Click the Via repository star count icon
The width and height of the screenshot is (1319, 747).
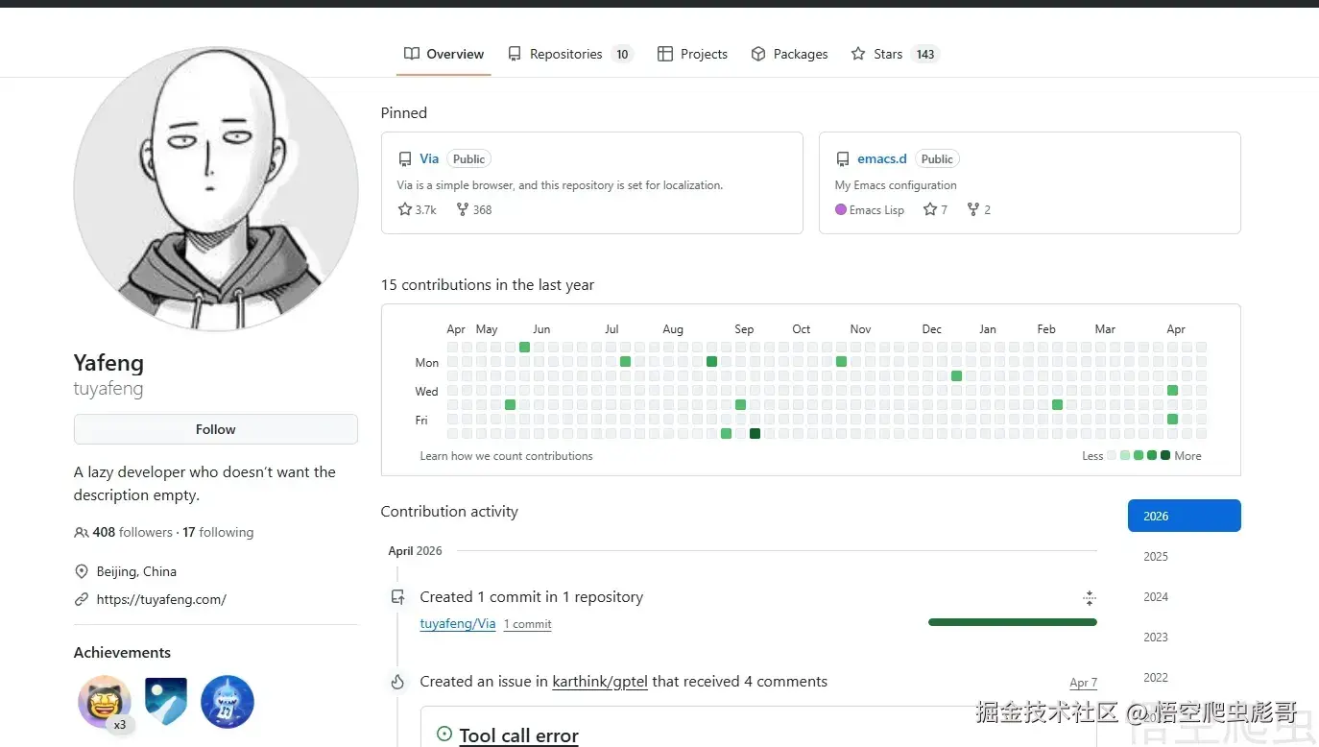(405, 209)
